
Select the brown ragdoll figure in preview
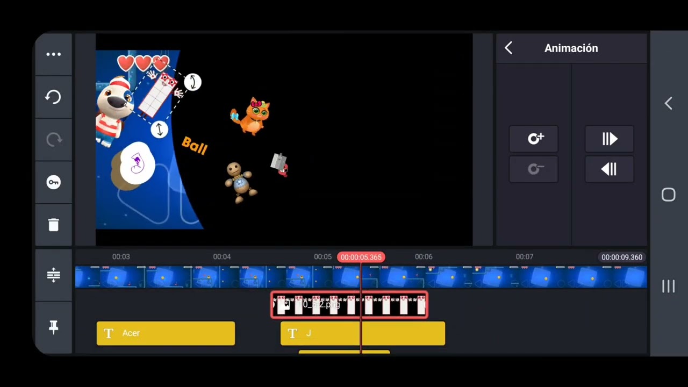tap(240, 182)
